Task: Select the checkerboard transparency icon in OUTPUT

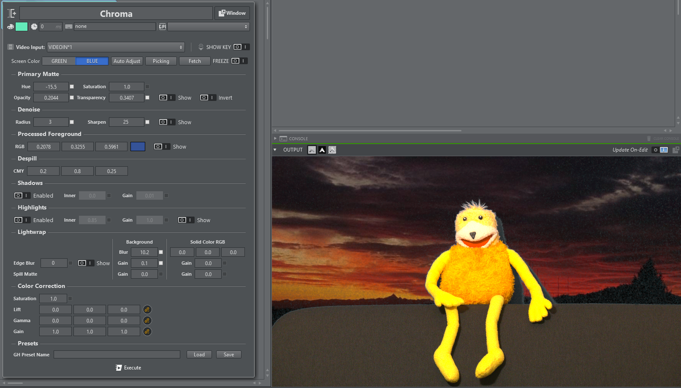Action: point(332,150)
